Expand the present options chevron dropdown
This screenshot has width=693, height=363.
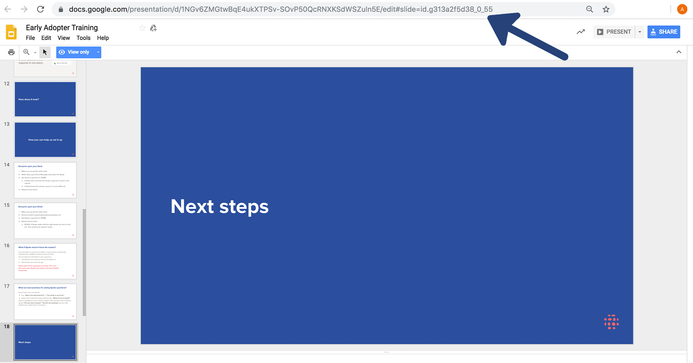640,32
